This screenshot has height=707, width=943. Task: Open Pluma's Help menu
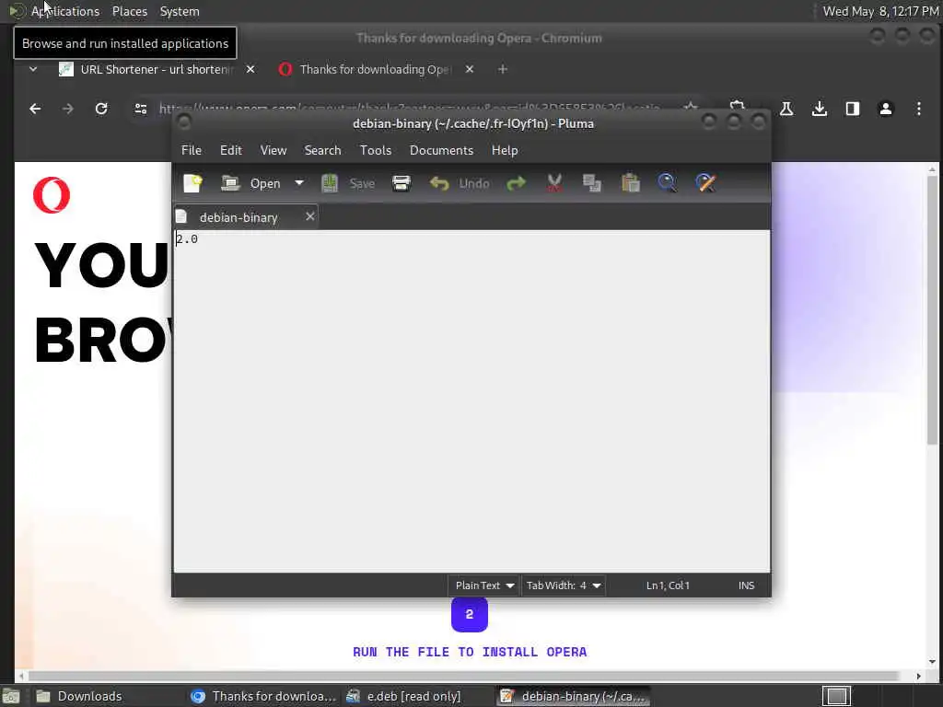[x=505, y=150]
